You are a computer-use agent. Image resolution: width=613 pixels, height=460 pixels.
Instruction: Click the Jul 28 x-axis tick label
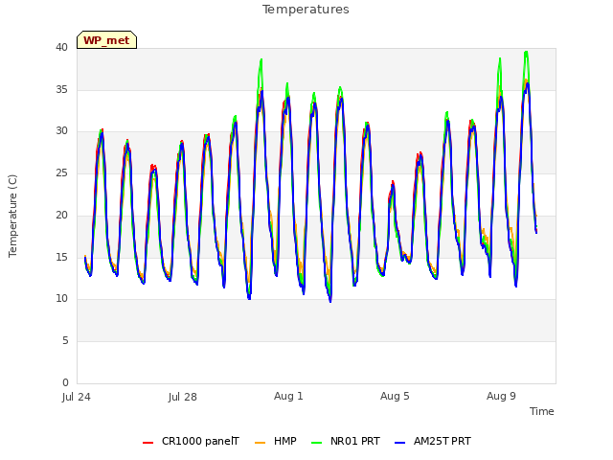[183, 397]
